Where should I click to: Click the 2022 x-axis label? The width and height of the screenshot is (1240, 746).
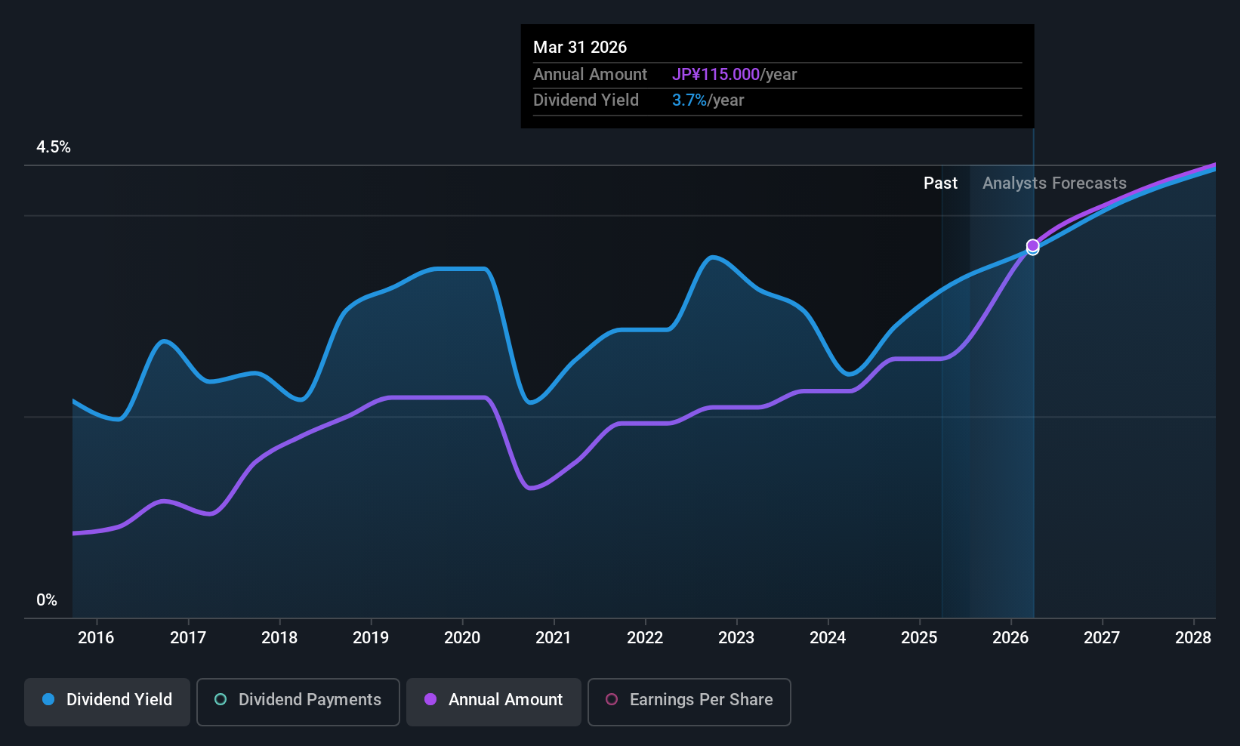click(645, 638)
